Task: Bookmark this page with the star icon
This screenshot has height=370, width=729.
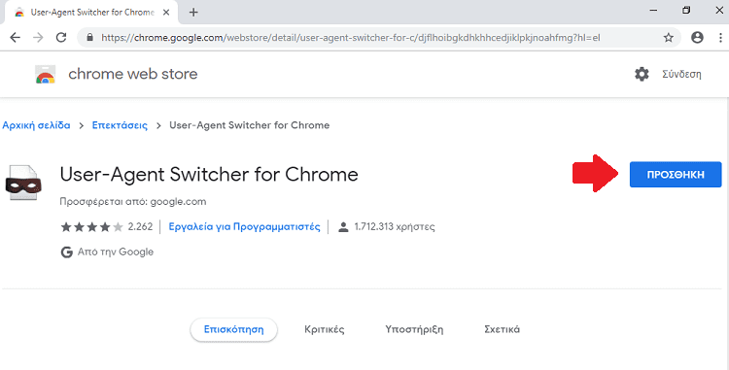Action: pos(669,38)
